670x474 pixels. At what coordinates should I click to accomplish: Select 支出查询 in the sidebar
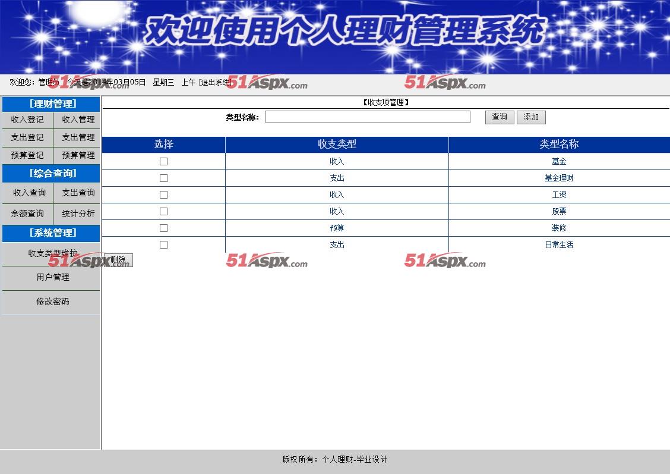[78, 193]
